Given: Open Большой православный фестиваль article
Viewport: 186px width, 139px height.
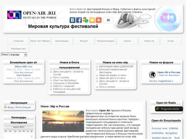Looking at the screenshot, I should 113,71.
